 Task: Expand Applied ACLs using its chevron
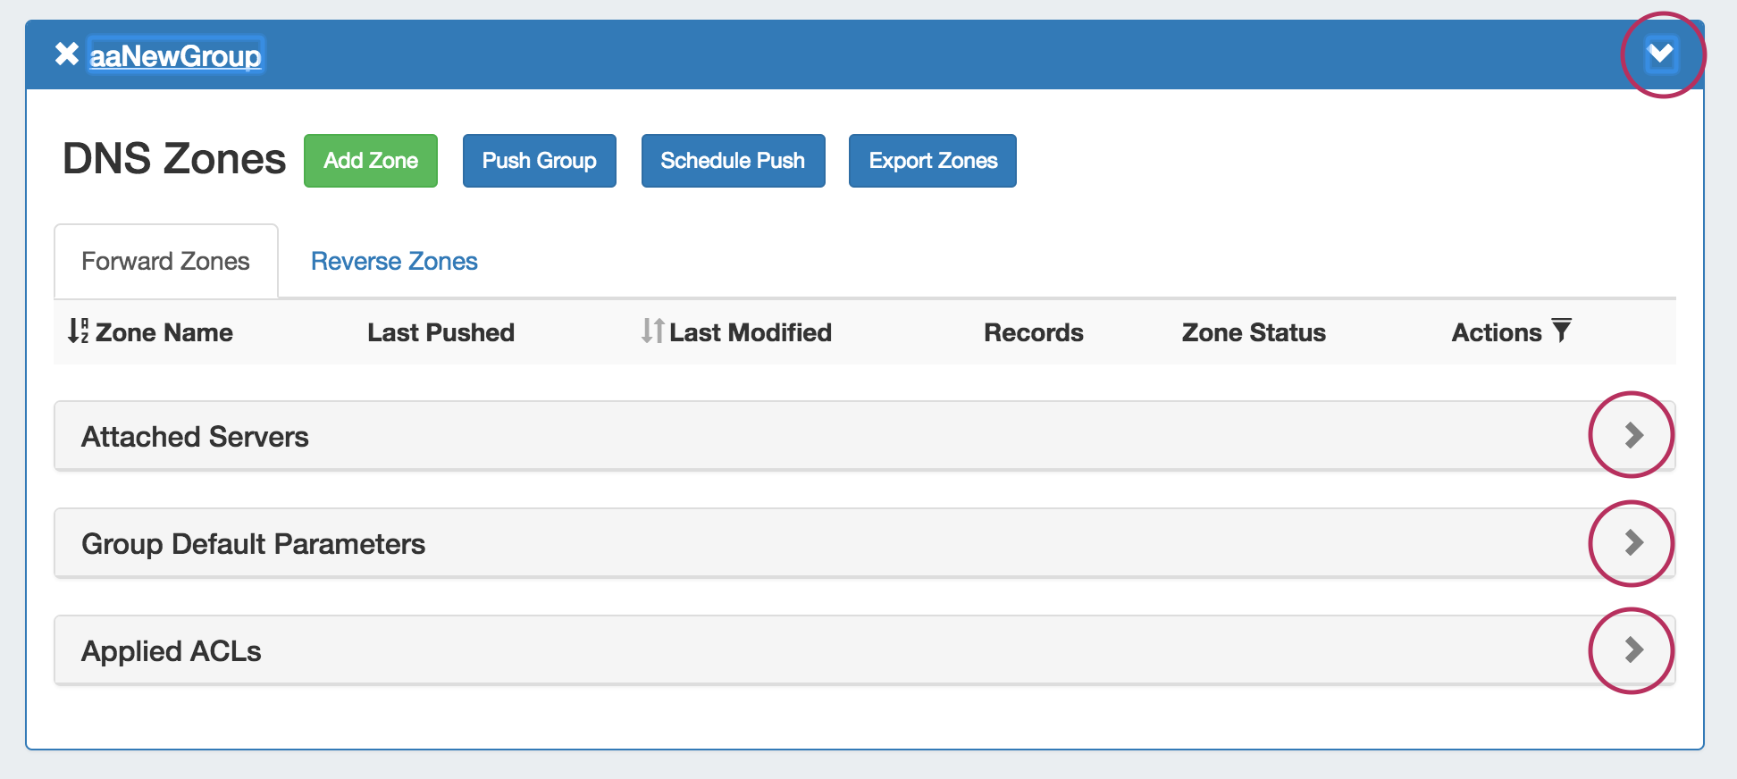click(1633, 649)
